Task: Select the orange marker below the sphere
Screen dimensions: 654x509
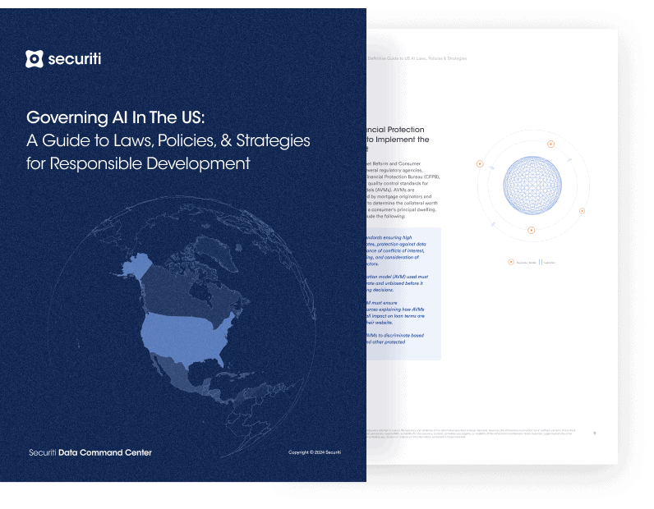Action: tap(532, 230)
